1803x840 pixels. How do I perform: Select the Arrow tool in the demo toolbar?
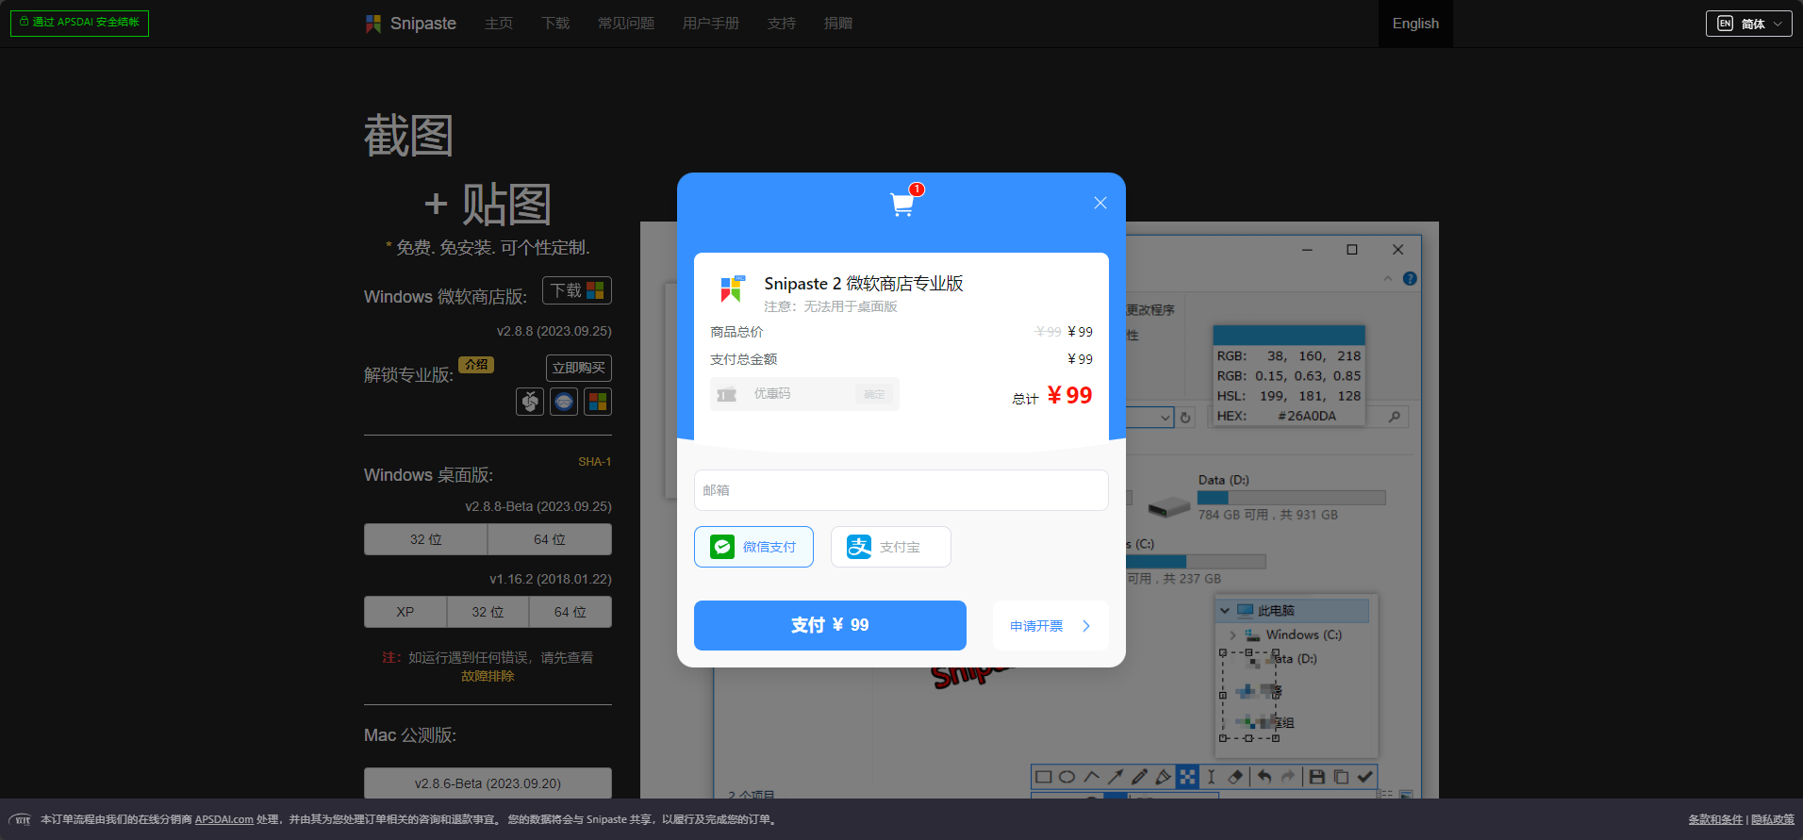pos(1115,777)
